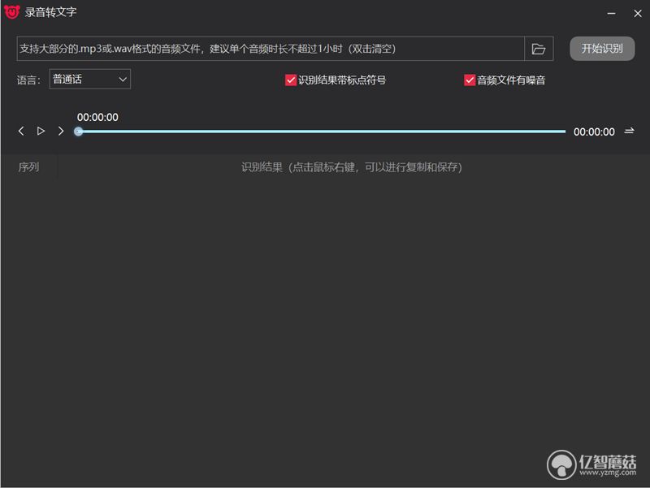The image size is (650, 488).
Task: Open the audio file browse folder icon
Action: (539, 49)
